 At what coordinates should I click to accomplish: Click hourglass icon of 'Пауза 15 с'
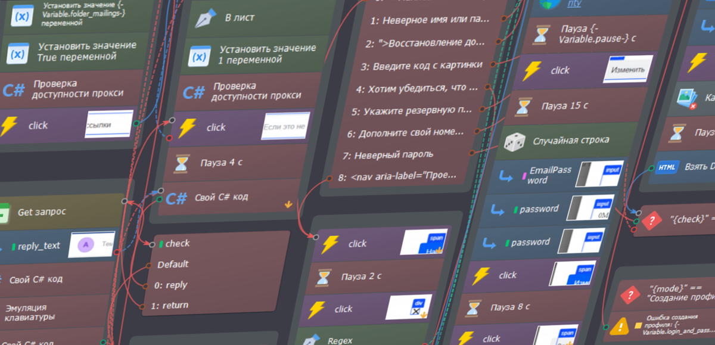click(x=523, y=107)
